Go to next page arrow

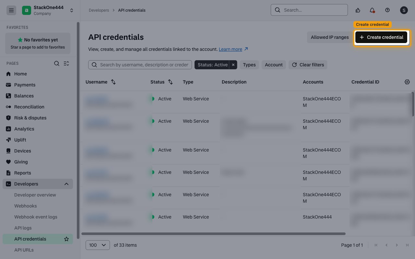(397, 245)
